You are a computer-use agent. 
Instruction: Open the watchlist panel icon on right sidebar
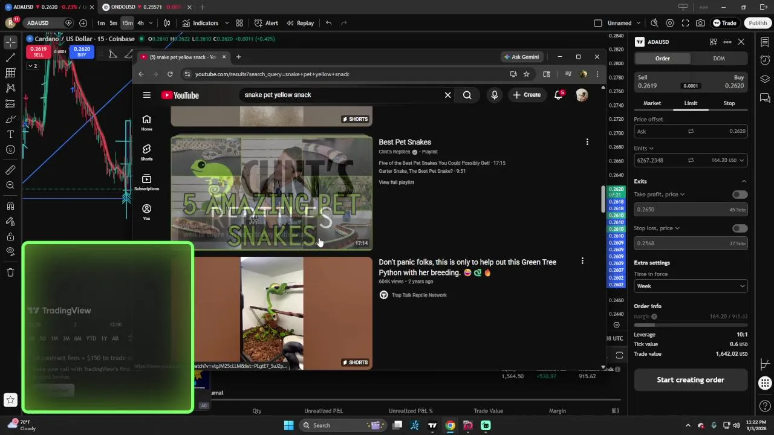point(765,42)
